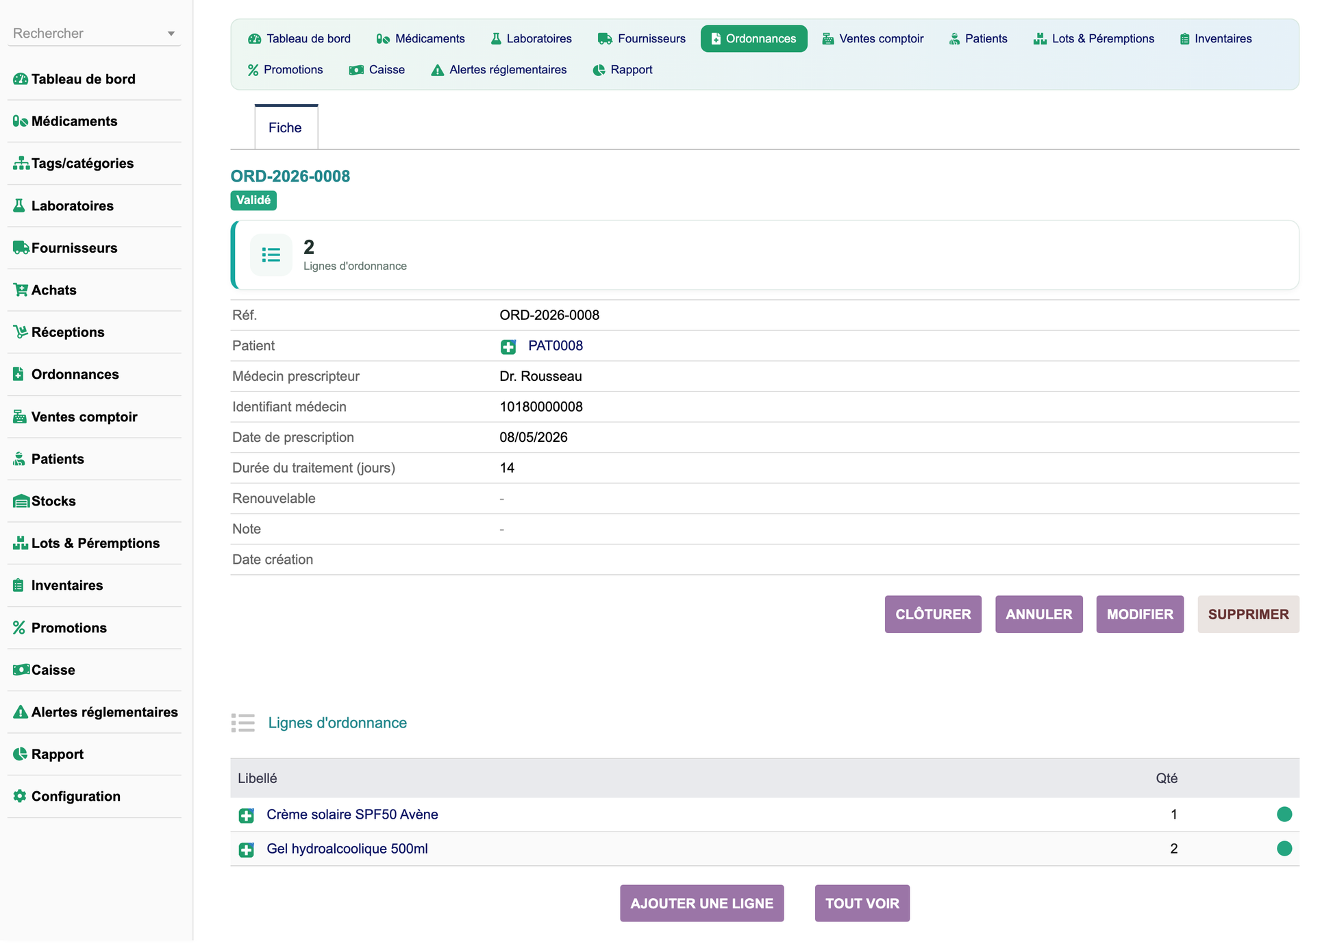Click the Réceptions dolly icon
This screenshot has height=944, width=1333.
[x=21, y=333]
